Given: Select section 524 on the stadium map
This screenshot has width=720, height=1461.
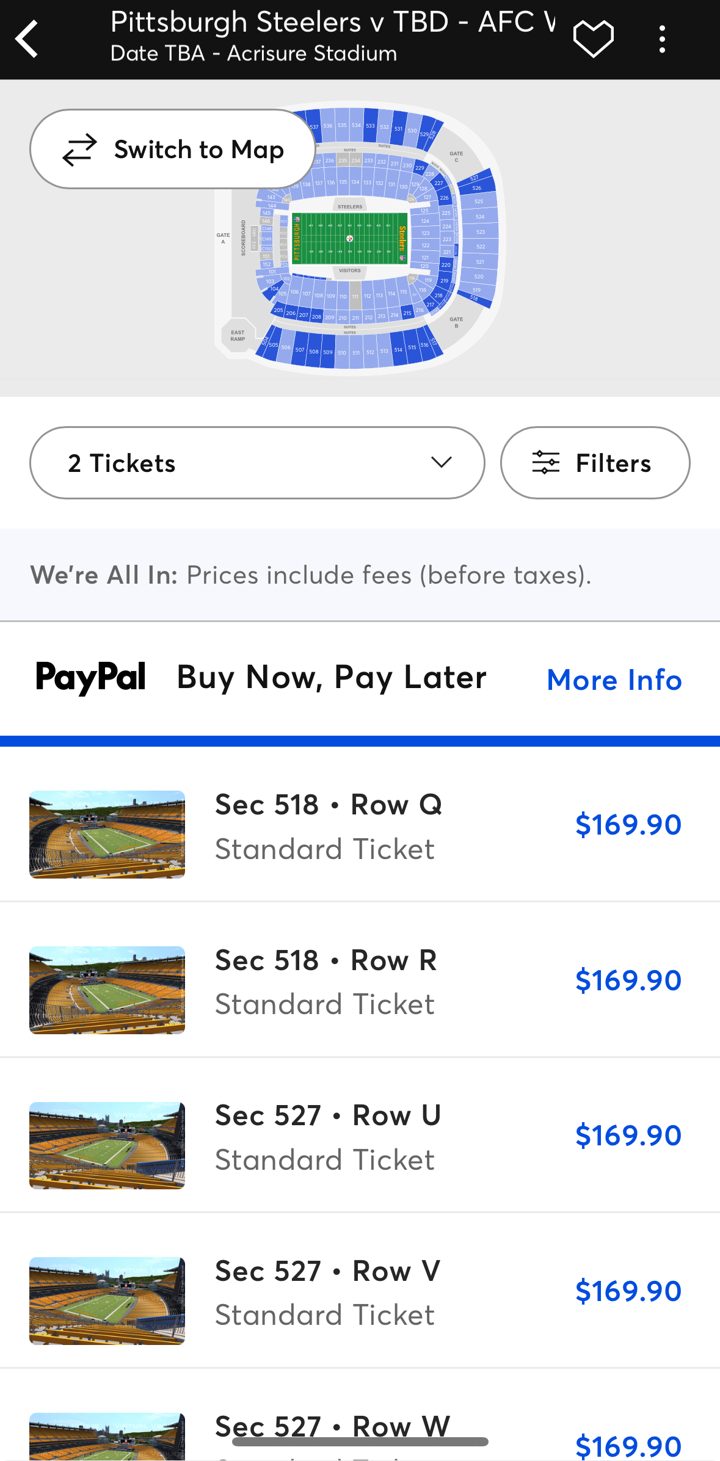Looking at the screenshot, I should [480, 217].
